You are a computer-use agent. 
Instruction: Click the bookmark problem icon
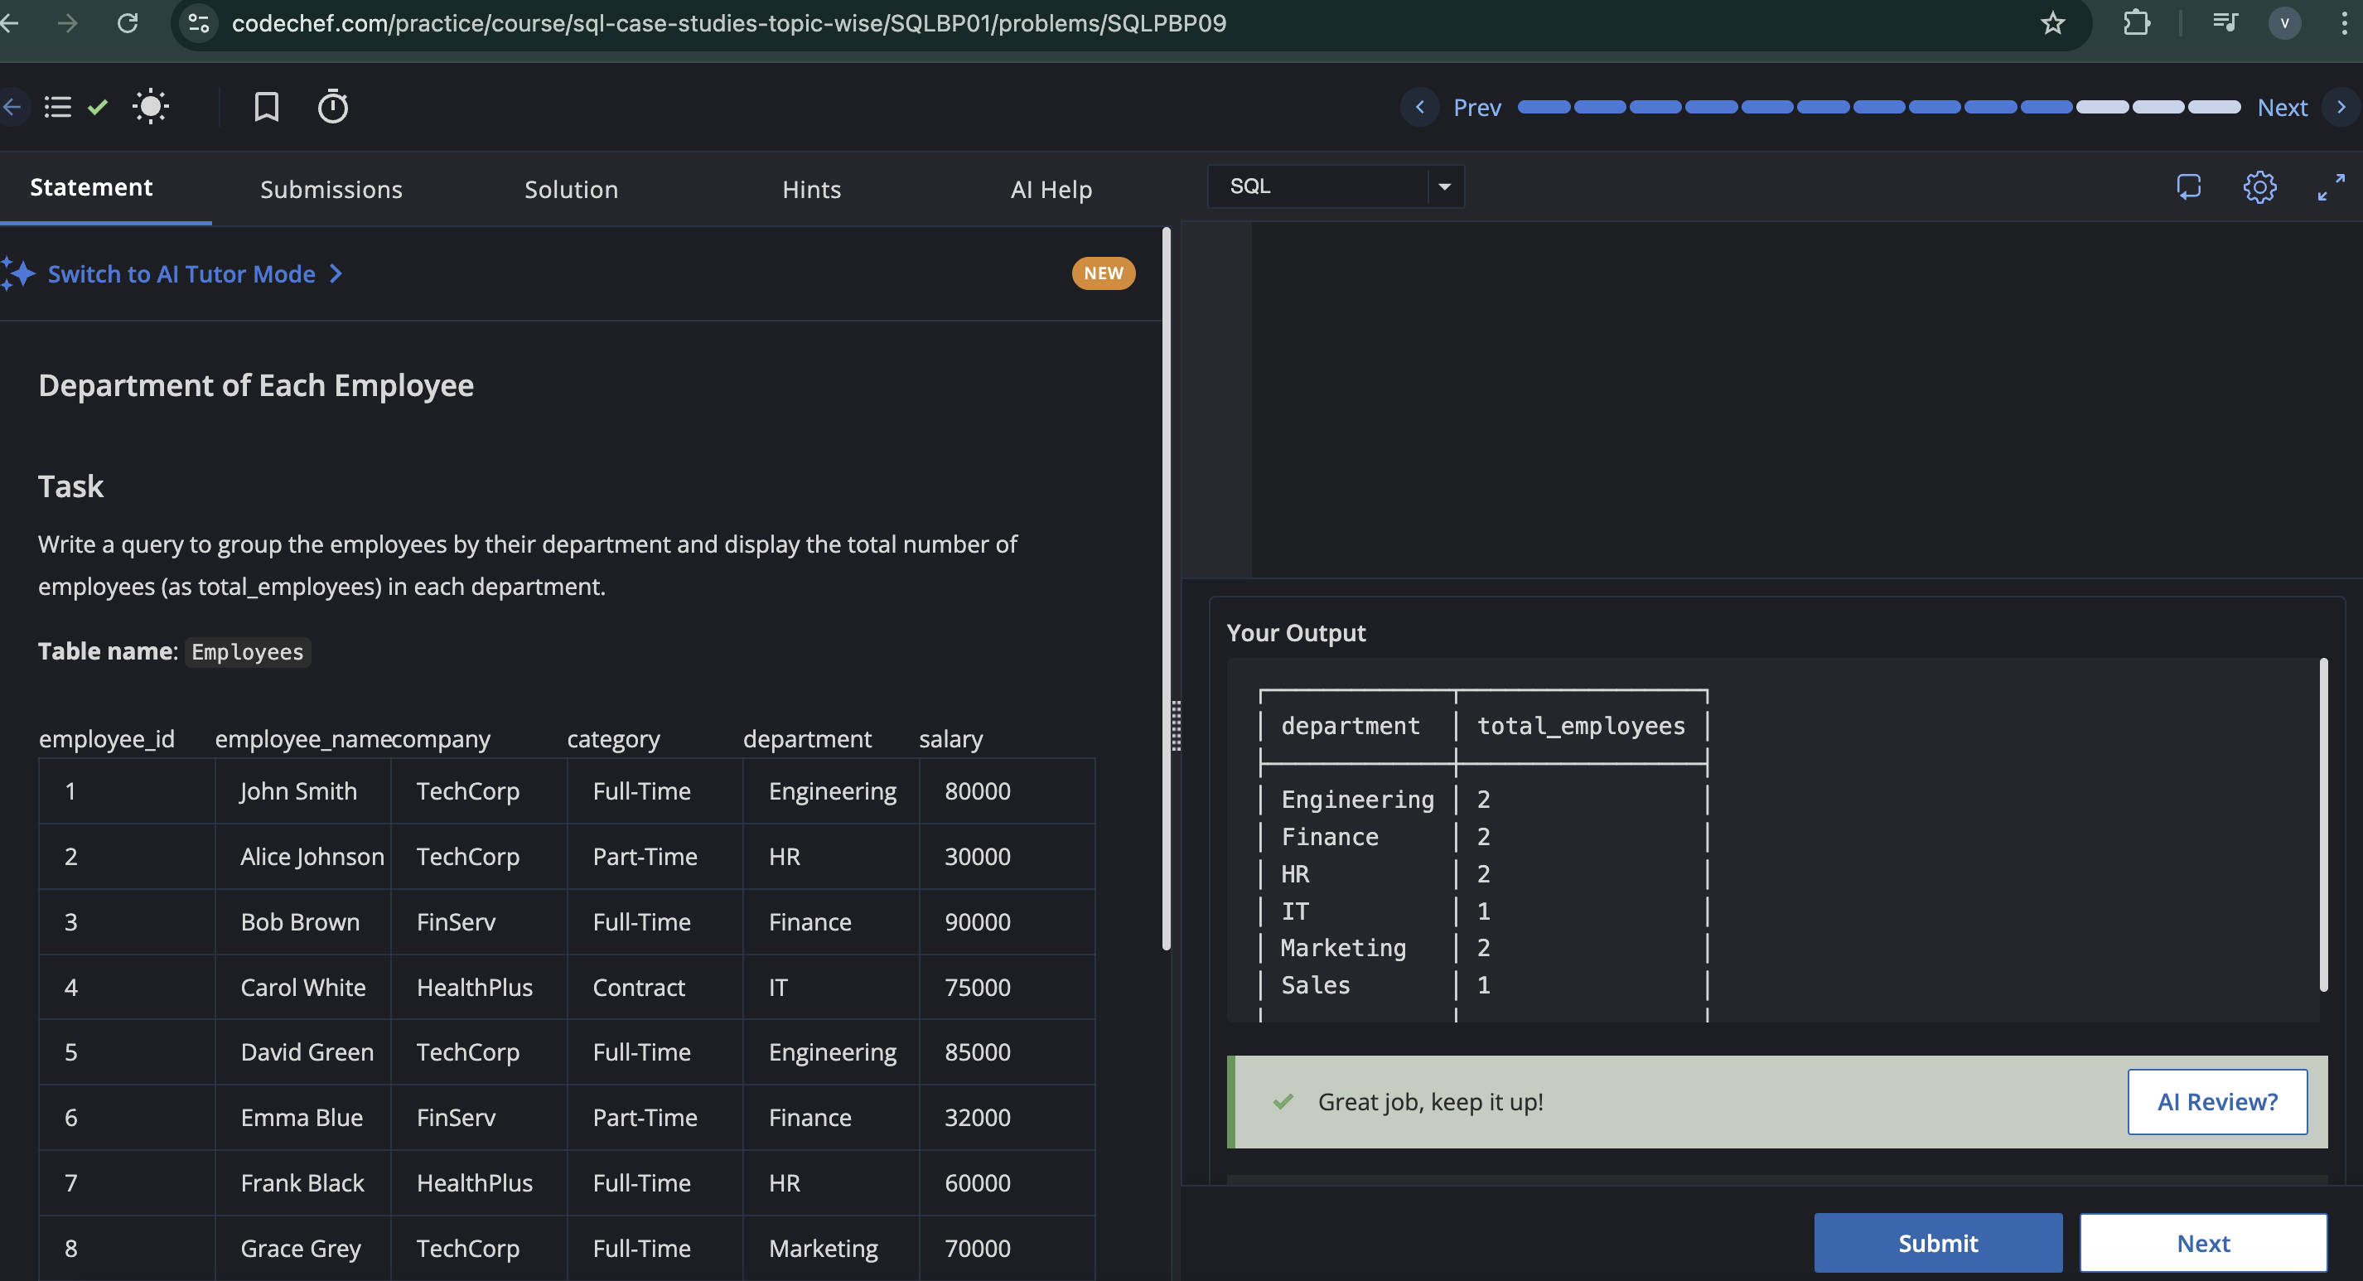tap(266, 108)
